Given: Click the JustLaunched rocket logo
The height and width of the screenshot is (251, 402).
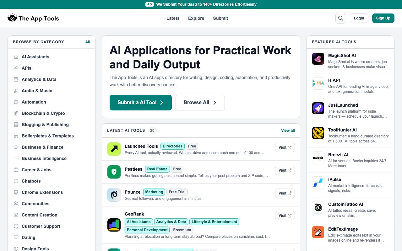Looking at the screenshot, I should coord(318,108).
